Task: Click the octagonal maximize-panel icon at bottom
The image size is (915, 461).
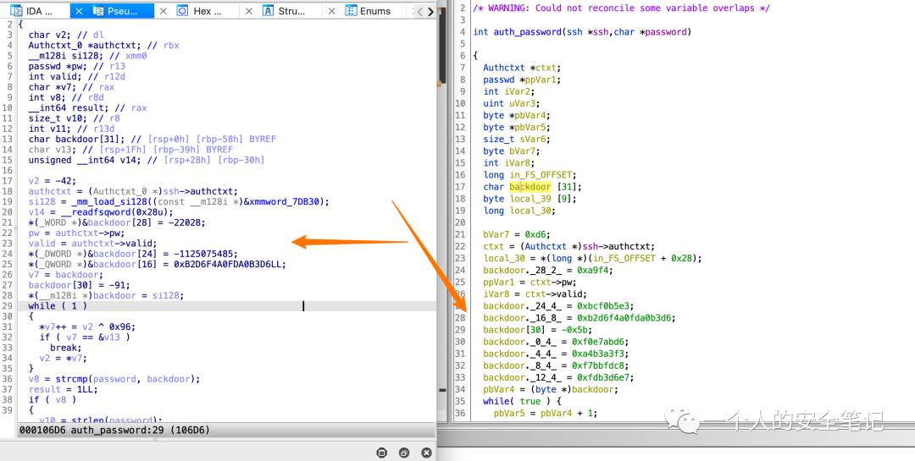Action: tap(381, 453)
